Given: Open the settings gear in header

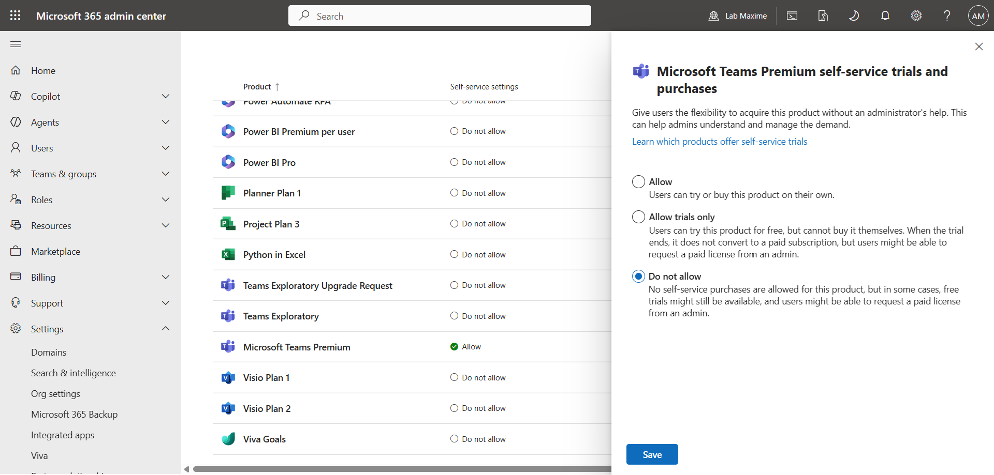Looking at the screenshot, I should coord(916,16).
